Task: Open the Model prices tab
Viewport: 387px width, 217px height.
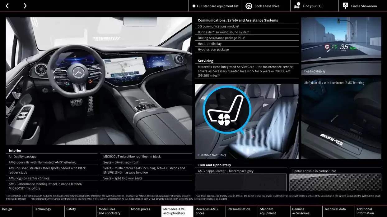Action: click(x=145, y=211)
